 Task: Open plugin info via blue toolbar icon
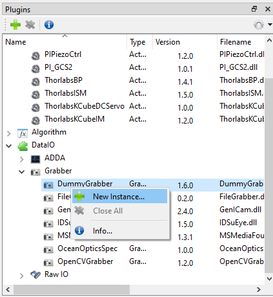coord(49,25)
